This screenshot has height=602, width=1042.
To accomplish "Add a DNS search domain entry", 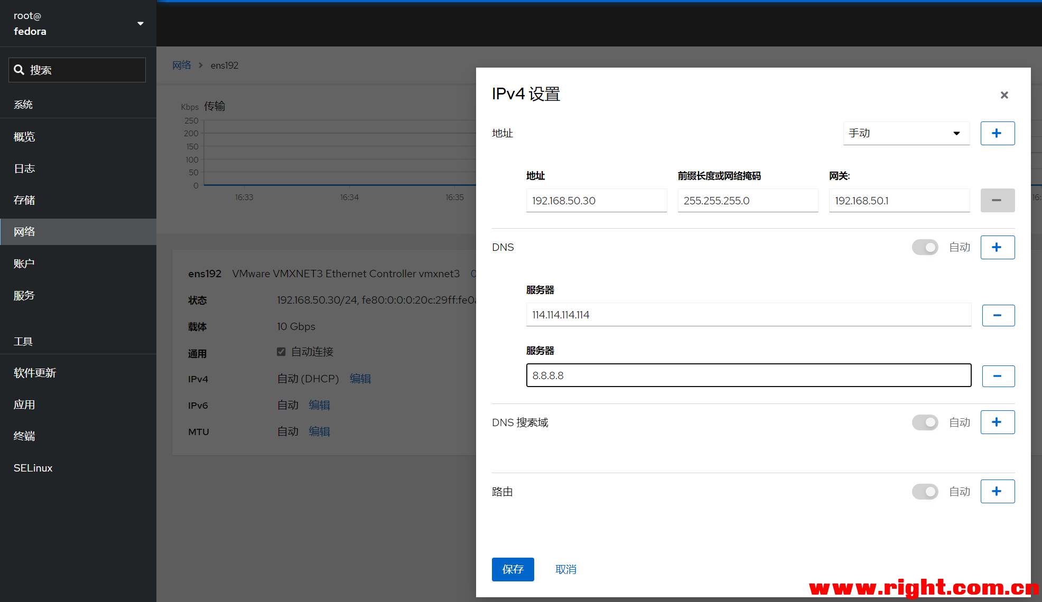I will [997, 422].
